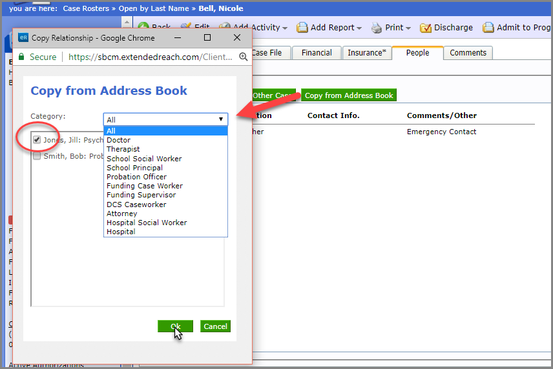The height and width of the screenshot is (369, 553).
Task: Open the Open by Last Name breadcrumb
Action: (x=154, y=8)
